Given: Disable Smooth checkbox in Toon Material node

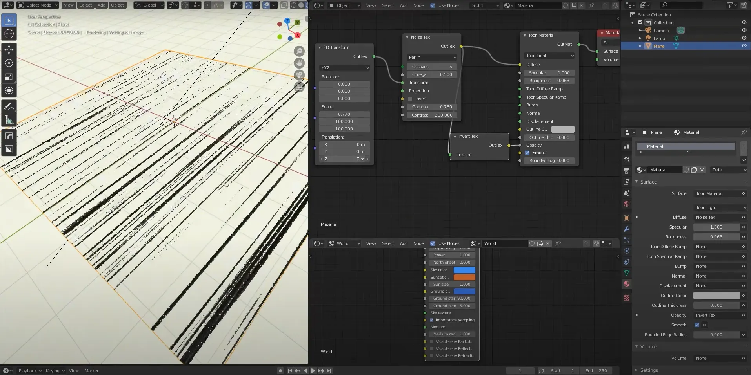Looking at the screenshot, I should pyautogui.click(x=527, y=153).
